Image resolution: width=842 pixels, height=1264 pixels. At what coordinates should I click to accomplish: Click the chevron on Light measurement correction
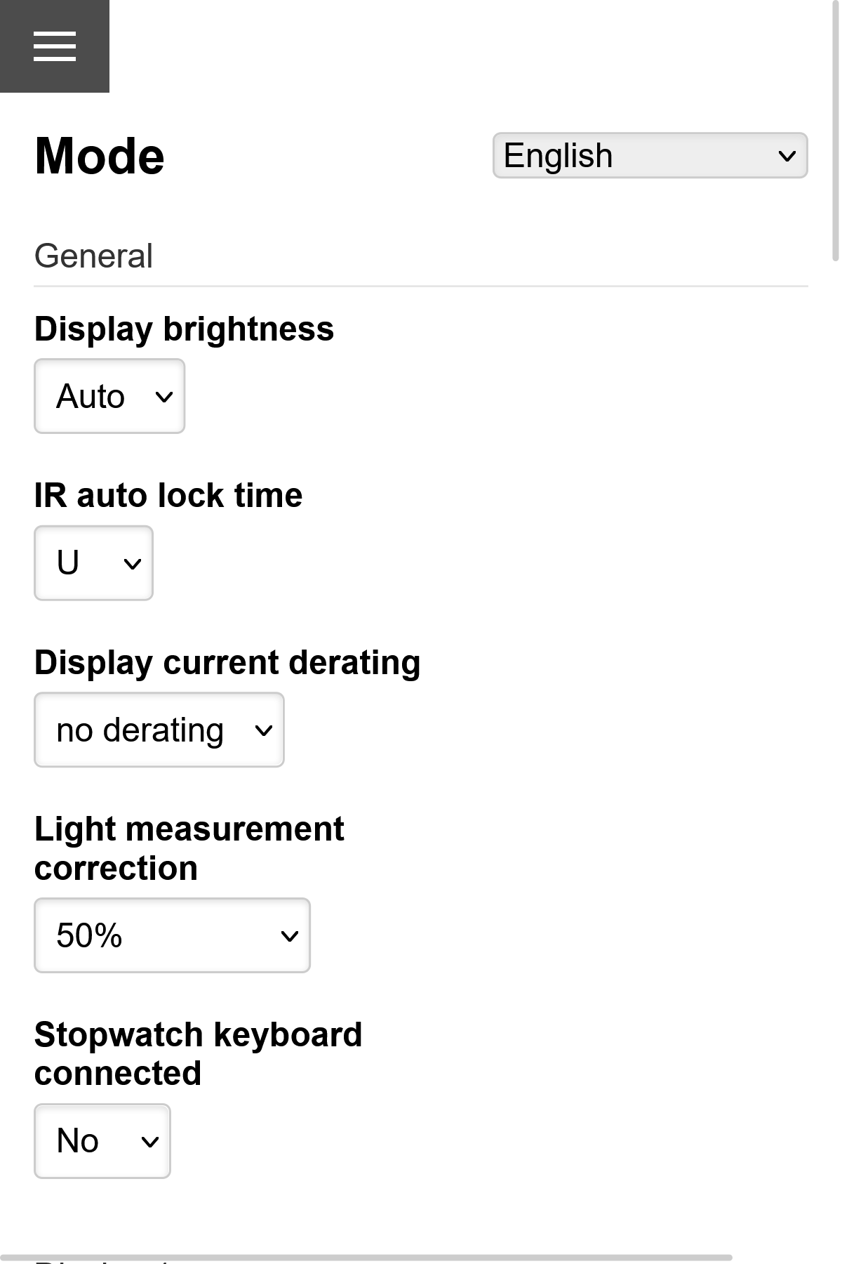(x=290, y=935)
